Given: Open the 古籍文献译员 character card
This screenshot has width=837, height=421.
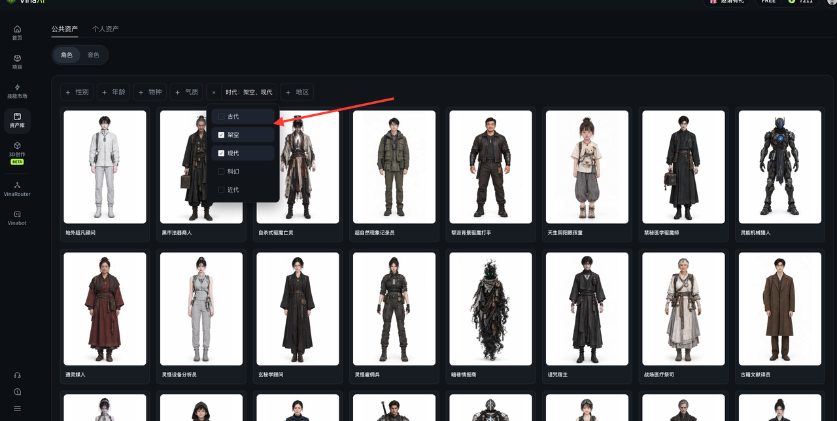Looking at the screenshot, I should [780, 317].
